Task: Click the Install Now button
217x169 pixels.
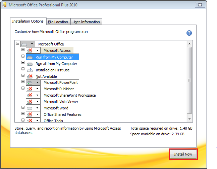Action: click(x=183, y=154)
